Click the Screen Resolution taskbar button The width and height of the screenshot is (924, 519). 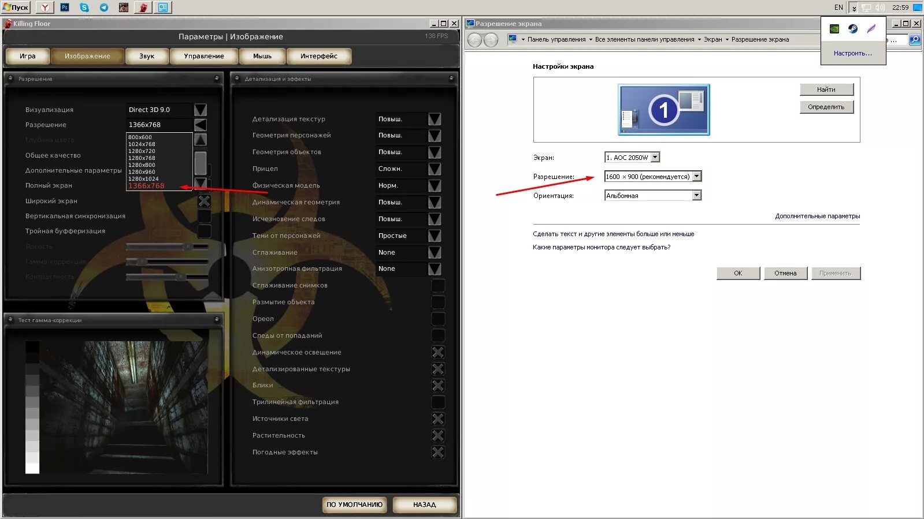[x=164, y=8]
